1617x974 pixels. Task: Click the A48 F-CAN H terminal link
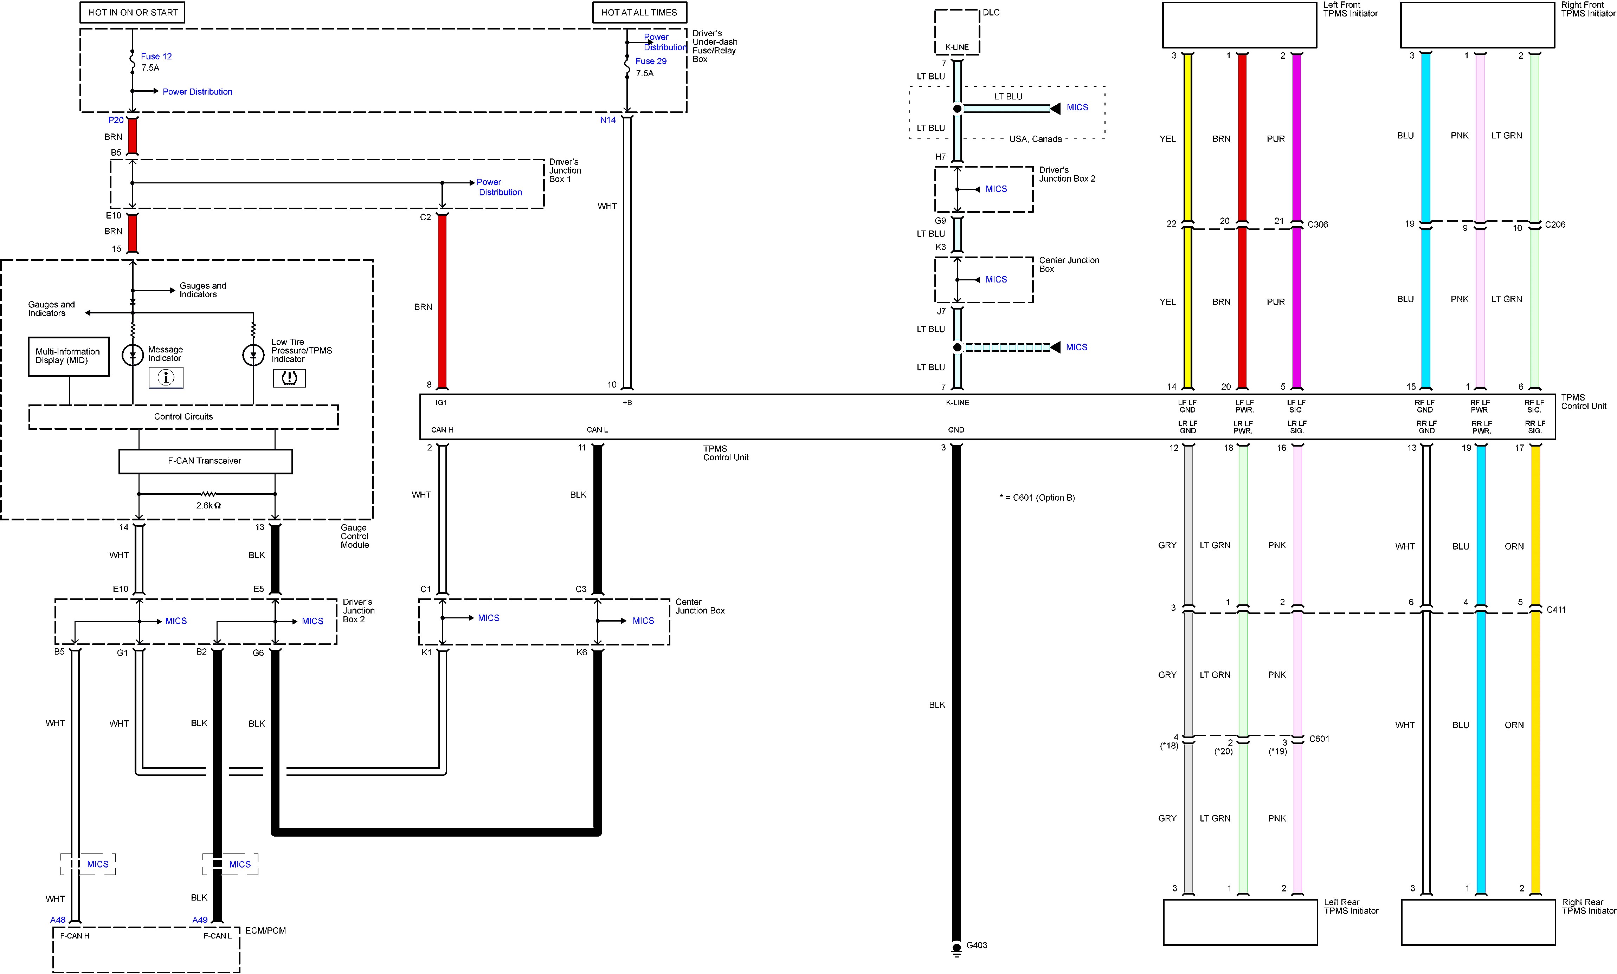[x=58, y=920]
